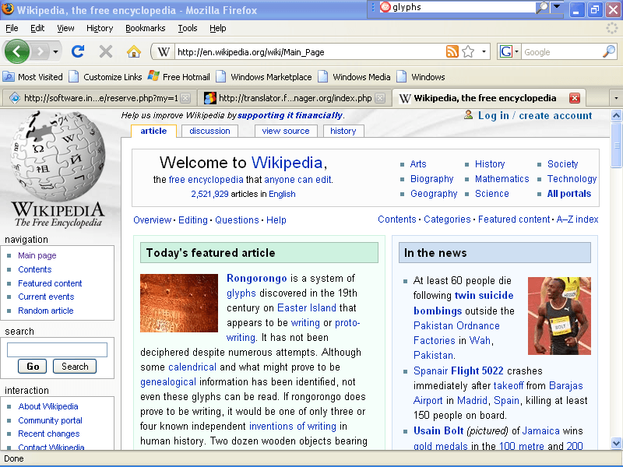
Task: Bookmark this page with the star icon
Action: (x=466, y=51)
